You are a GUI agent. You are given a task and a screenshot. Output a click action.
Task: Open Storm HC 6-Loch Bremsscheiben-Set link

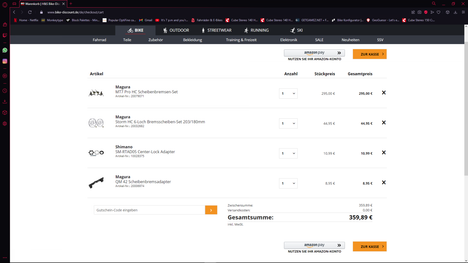160,122
